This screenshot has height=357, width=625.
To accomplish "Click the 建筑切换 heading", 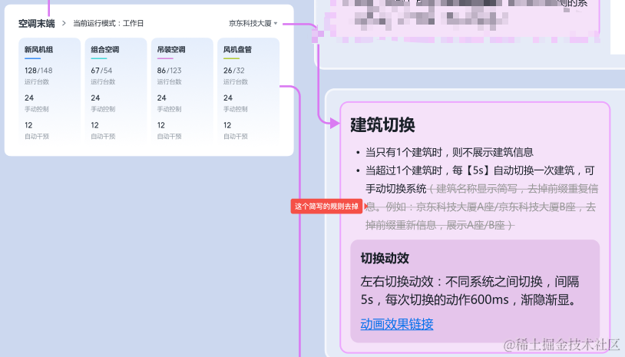I will (382, 124).
